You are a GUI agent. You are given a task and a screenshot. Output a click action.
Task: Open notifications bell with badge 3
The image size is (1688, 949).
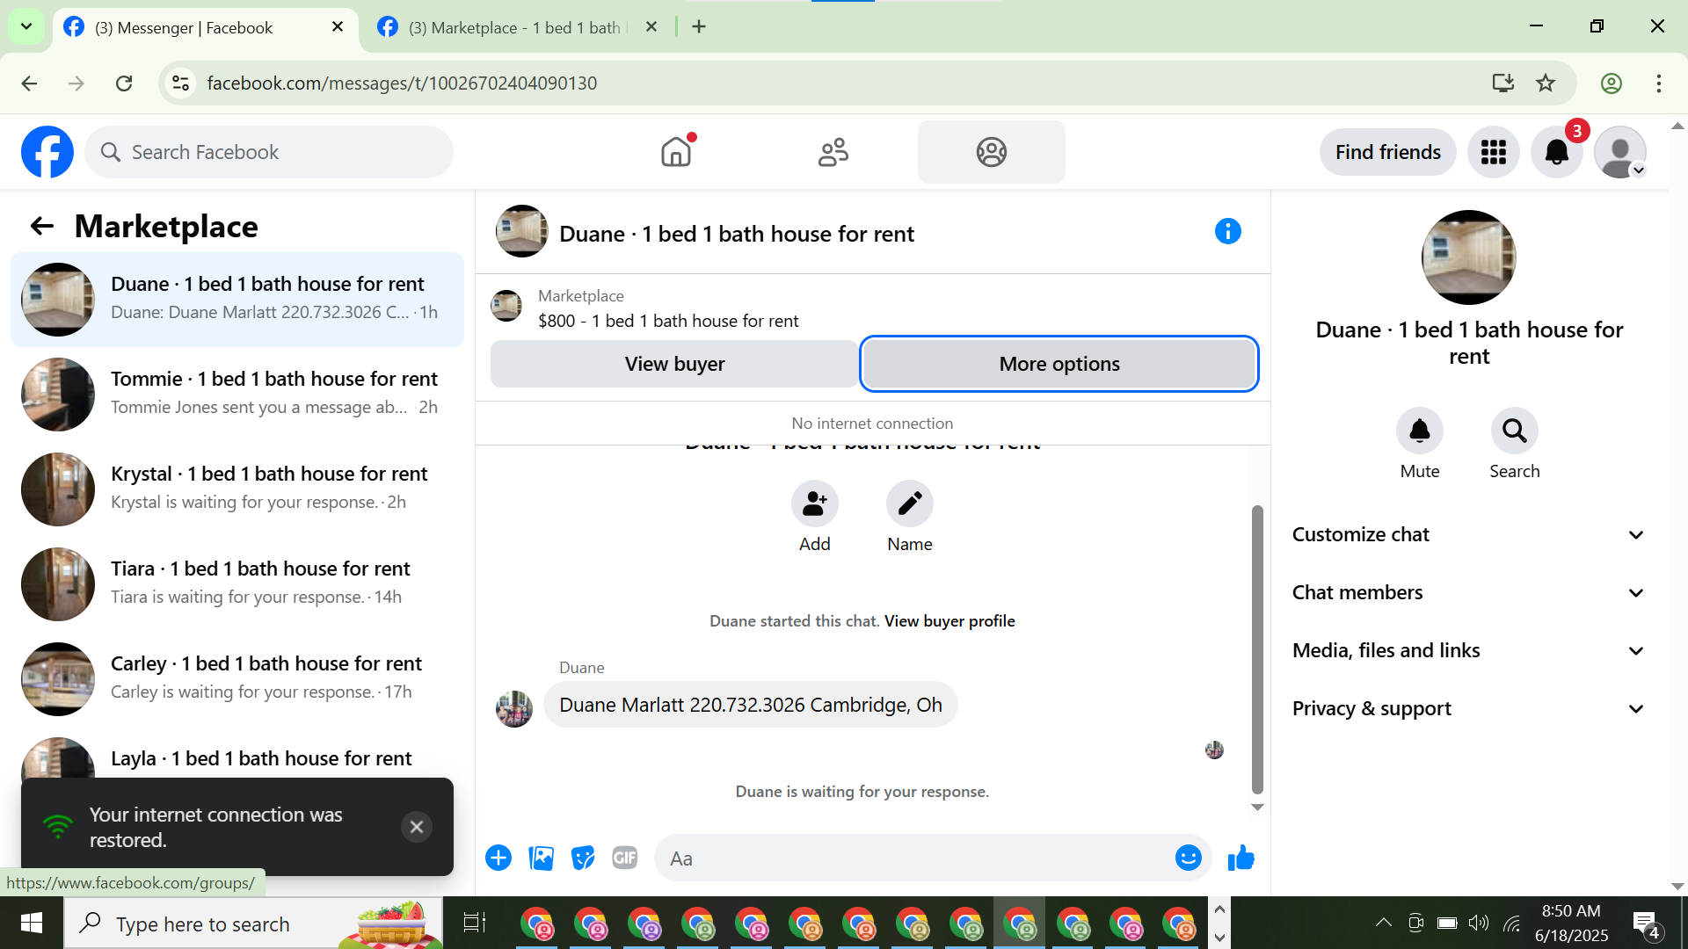click(x=1556, y=152)
